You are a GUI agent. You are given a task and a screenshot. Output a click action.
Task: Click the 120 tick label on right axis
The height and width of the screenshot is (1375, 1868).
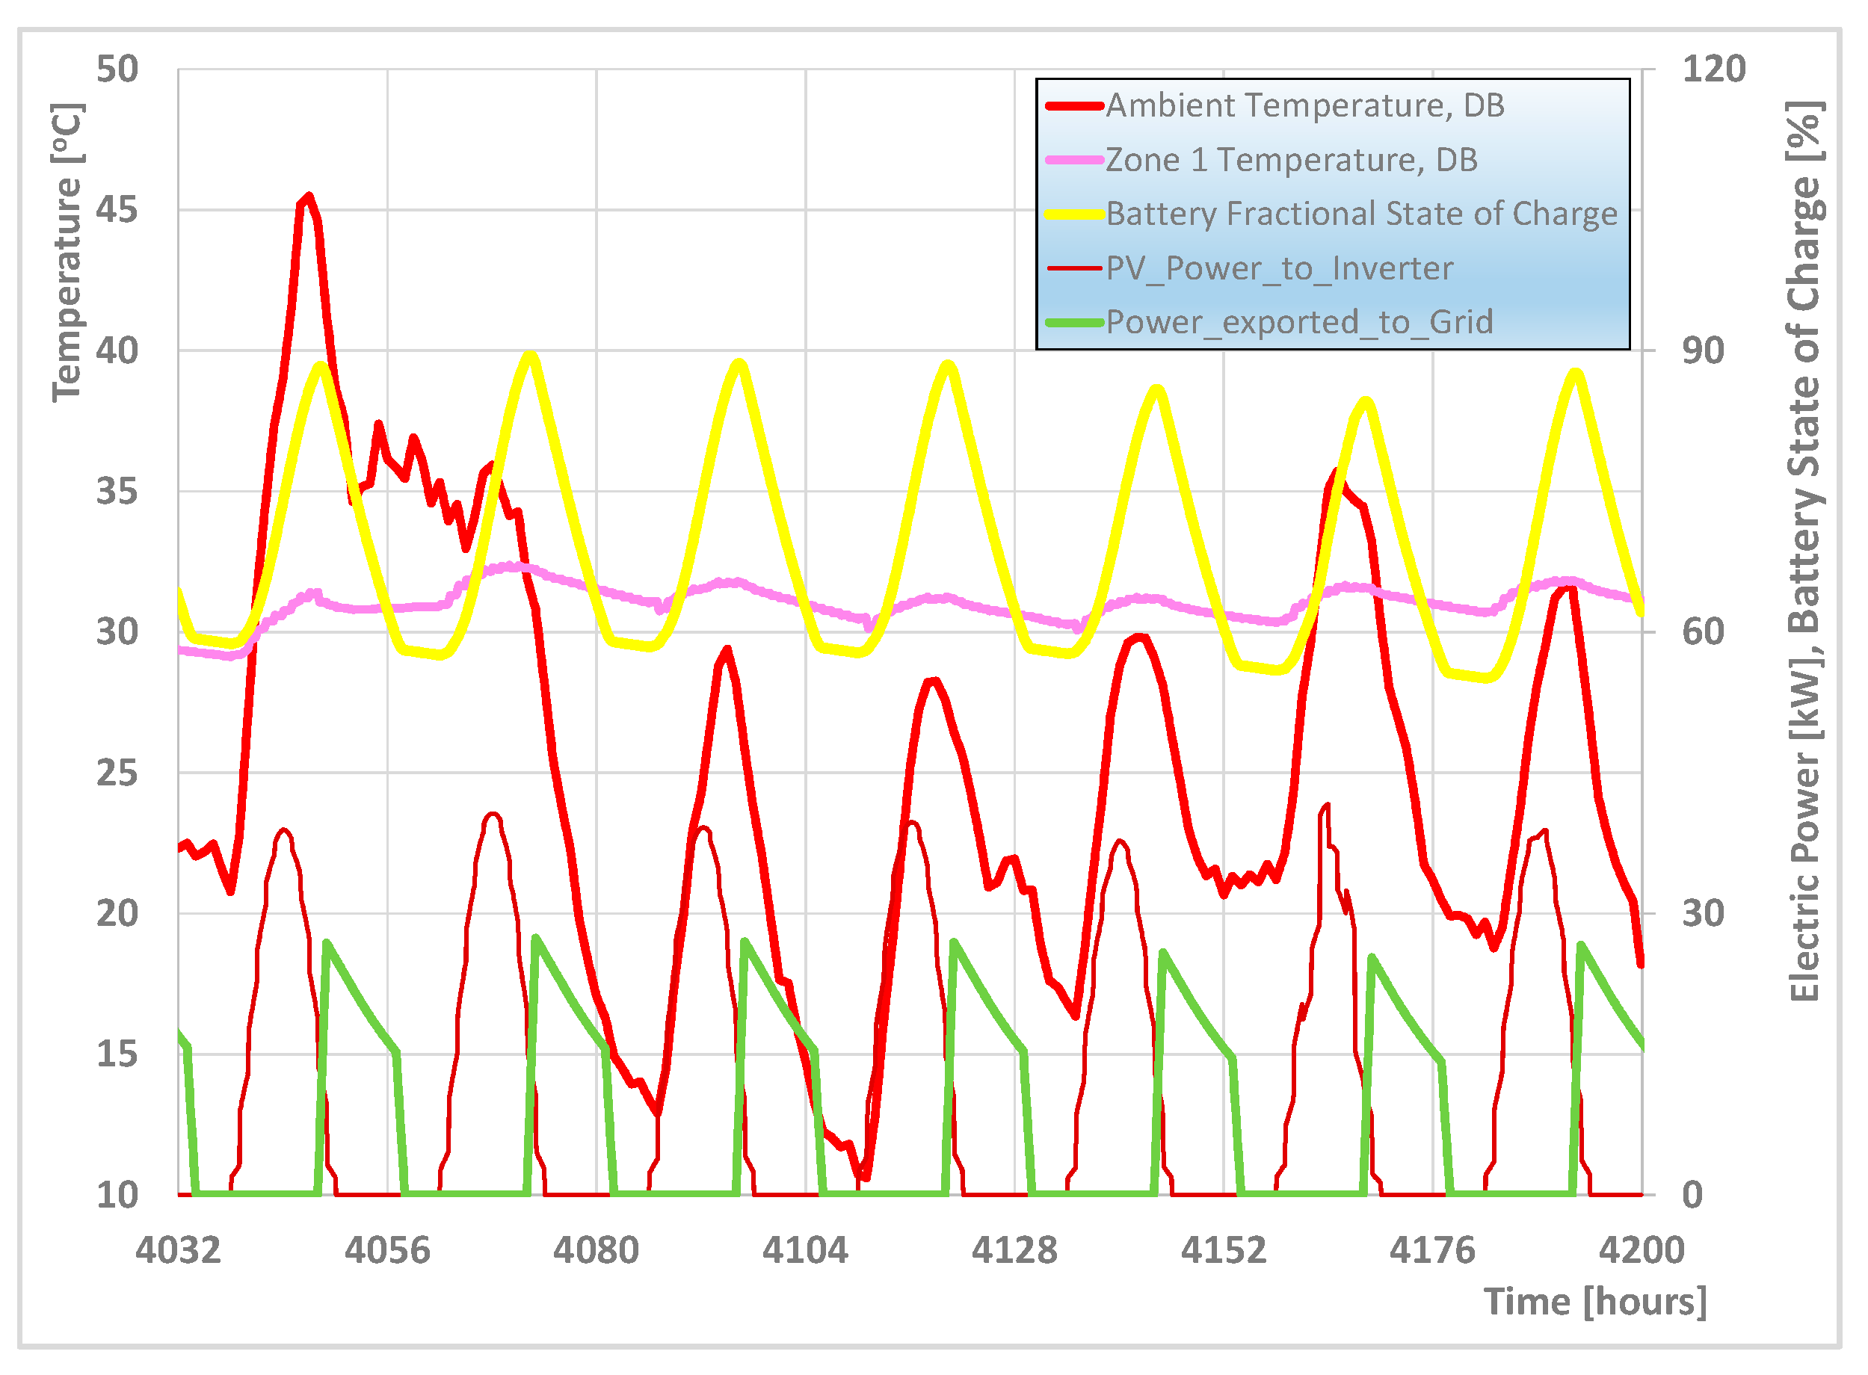click(x=1713, y=69)
